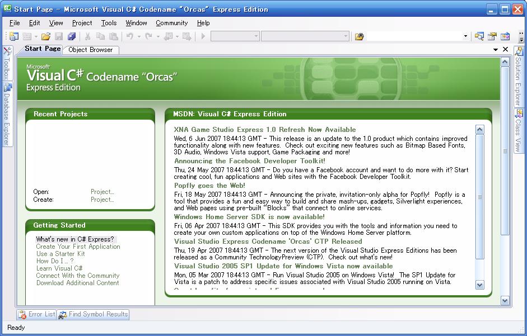
Task: Open the Tools menu
Action: (109, 23)
